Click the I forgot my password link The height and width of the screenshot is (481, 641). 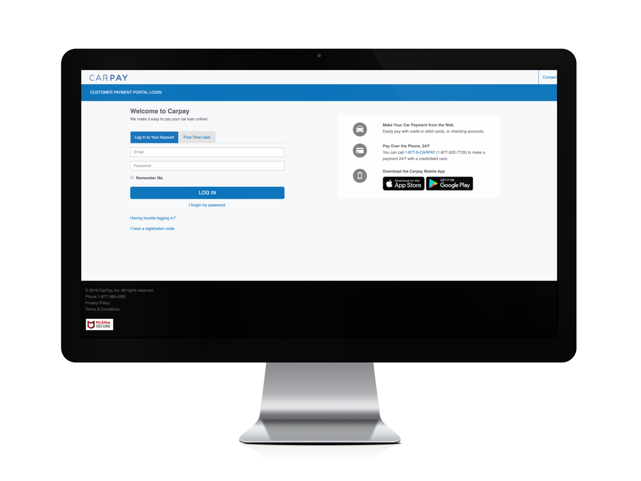[x=207, y=205]
